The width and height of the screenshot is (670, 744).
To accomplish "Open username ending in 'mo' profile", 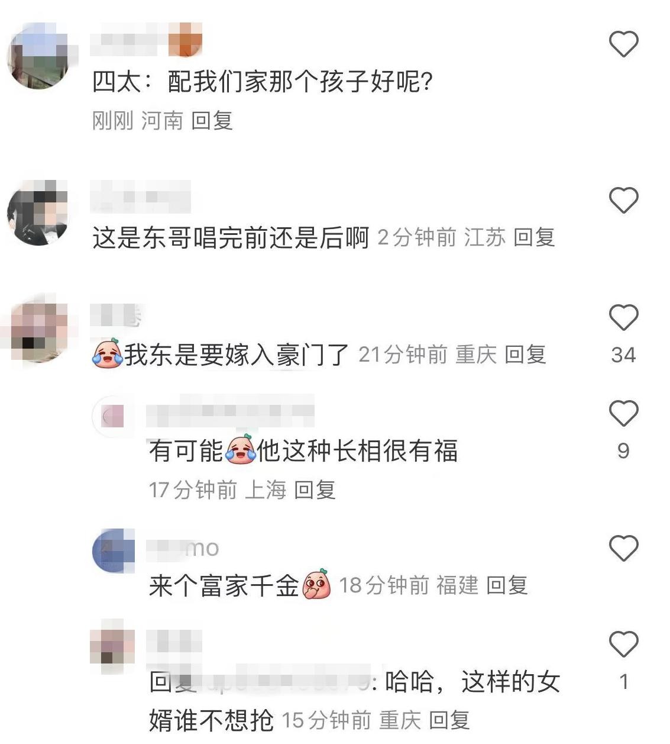I will coord(183,548).
